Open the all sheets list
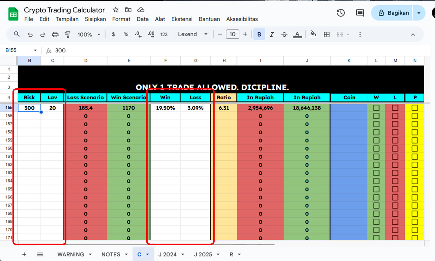Screen dimensions: 435x261 click(40, 254)
